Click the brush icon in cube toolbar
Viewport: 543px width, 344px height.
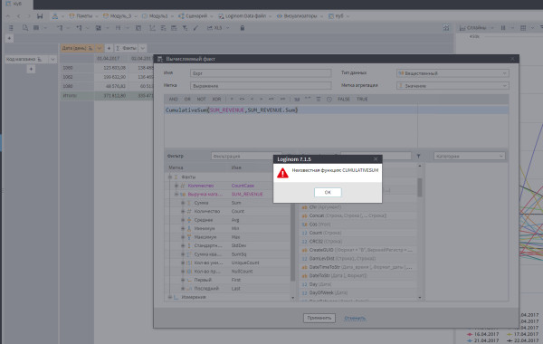pos(195,28)
